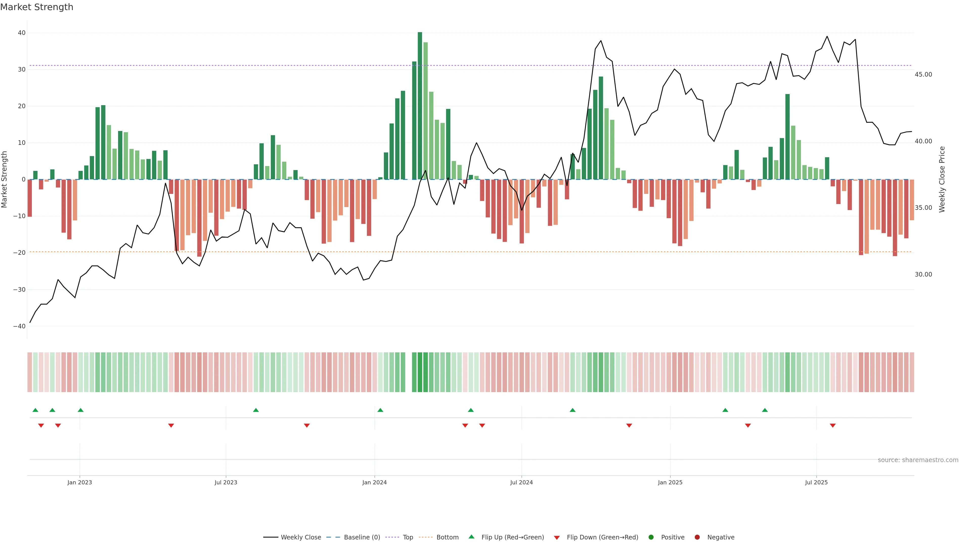The height and width of the screenshot is (546, 971).
Task: Click the green Flip Up legend triangle
Action: click(x=471, y=537)
